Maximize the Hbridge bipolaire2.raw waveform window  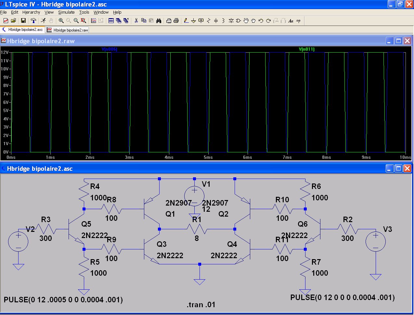[x=398, y=41]
